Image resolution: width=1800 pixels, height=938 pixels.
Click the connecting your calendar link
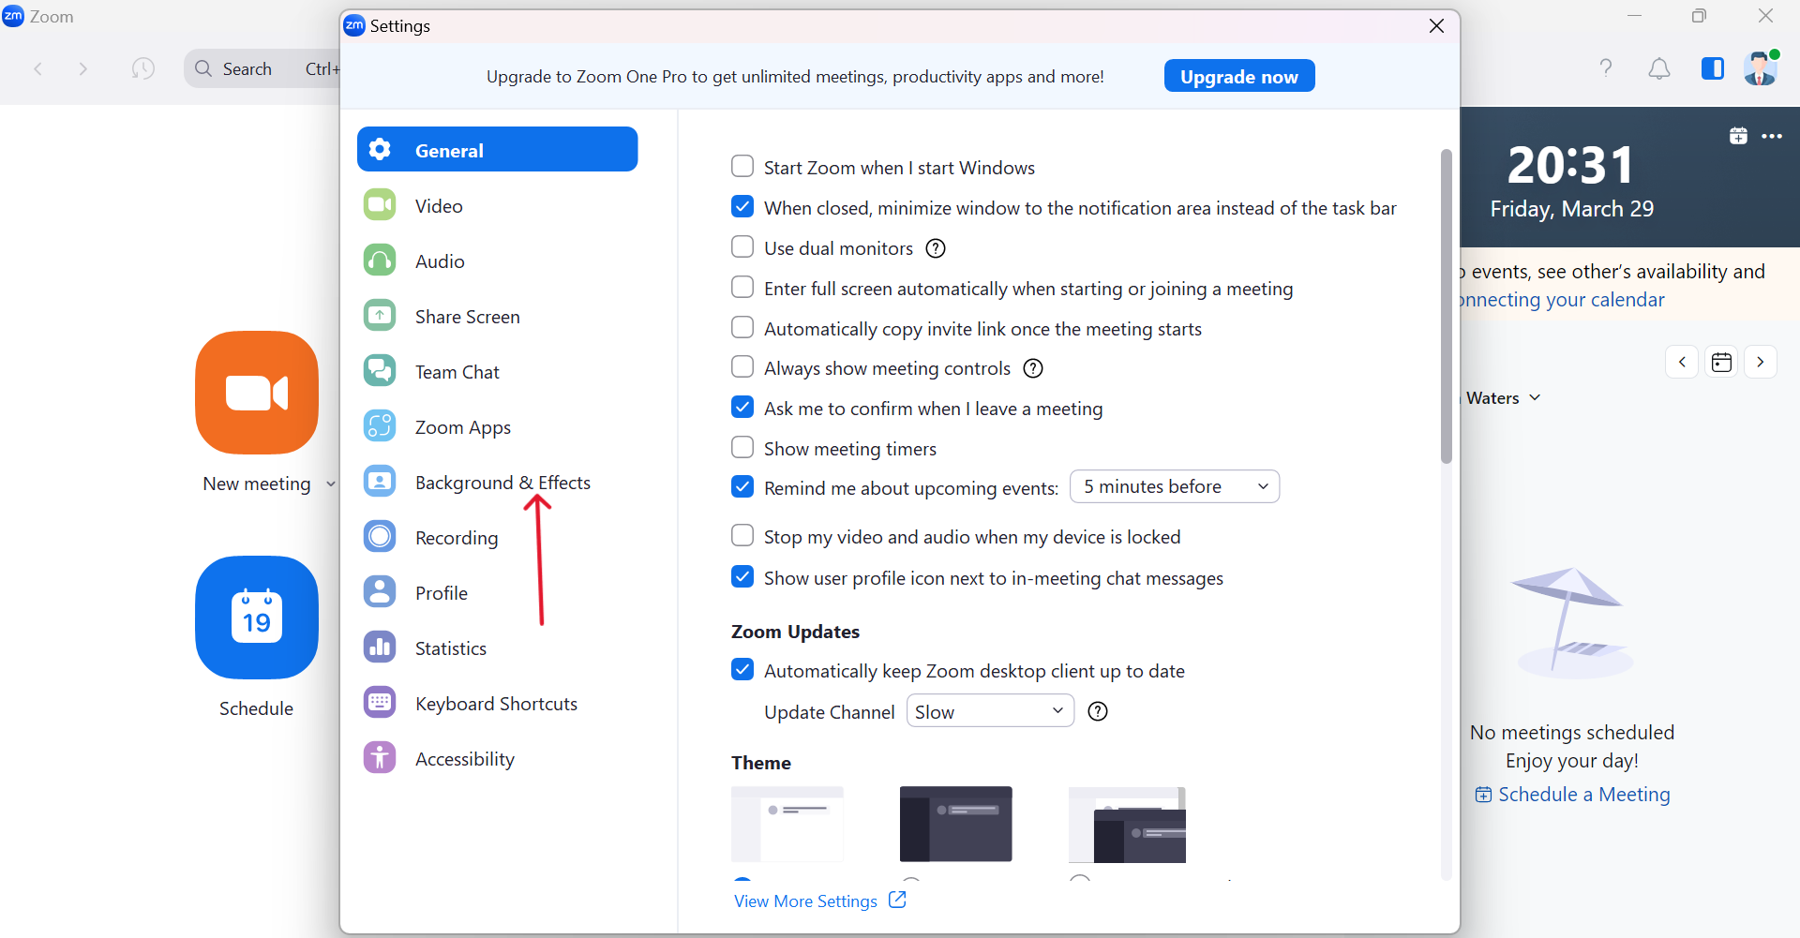click(1563, 300)
